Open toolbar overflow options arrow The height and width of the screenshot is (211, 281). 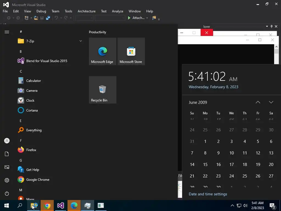(159, 19)
